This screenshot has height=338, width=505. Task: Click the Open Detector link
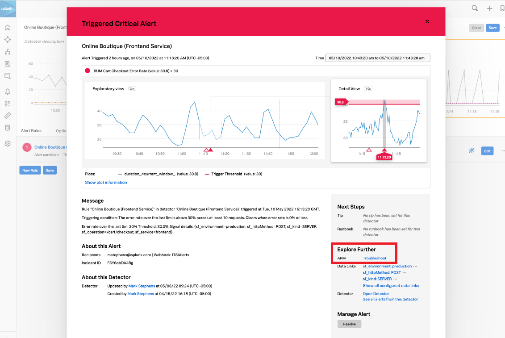click(376, 294)
